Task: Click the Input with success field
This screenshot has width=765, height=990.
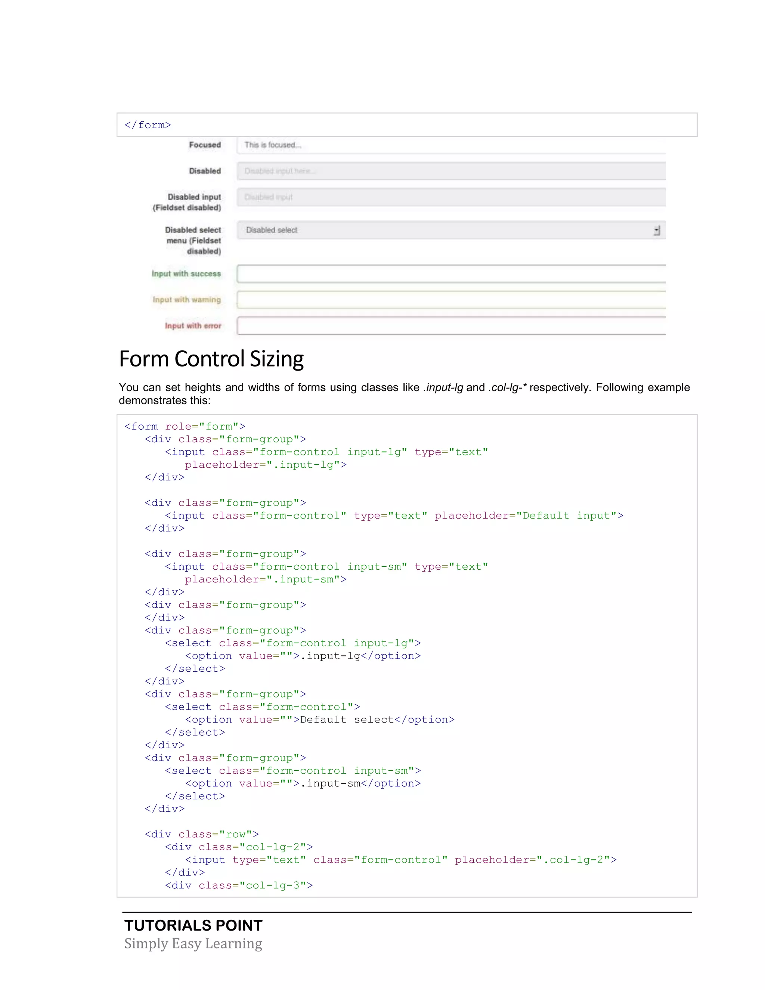Action: click(x=451, y=274)
